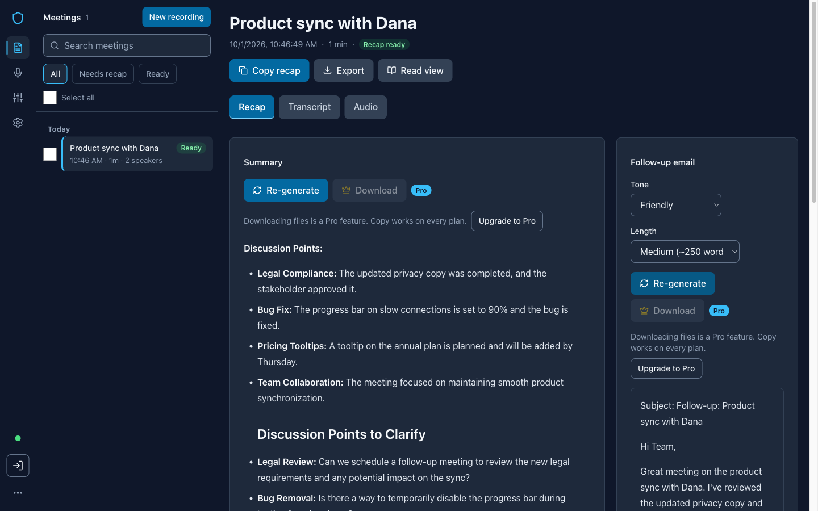Open the microphone recording icon in sidebar
The height and width of the screenshot is (511, 818).
pos(18,73)
